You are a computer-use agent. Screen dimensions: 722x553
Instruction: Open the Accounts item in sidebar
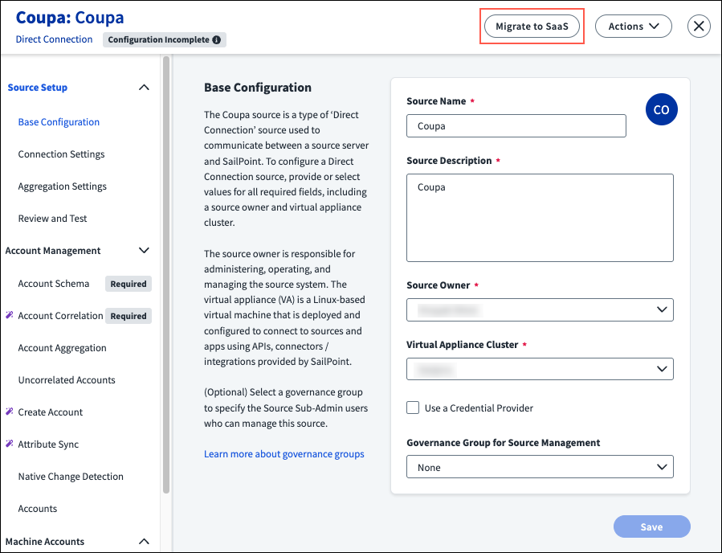pyautogui.click(x=38, y=508)
